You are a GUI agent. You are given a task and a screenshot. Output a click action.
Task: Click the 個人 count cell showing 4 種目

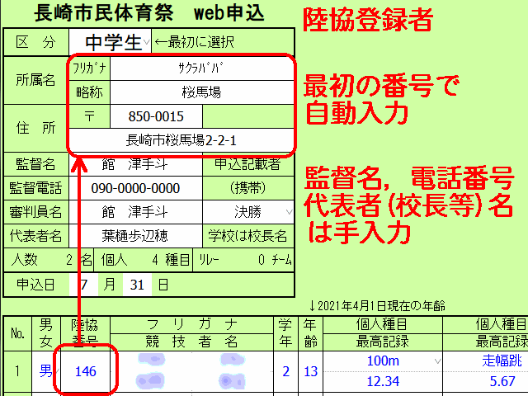point(144,260)
